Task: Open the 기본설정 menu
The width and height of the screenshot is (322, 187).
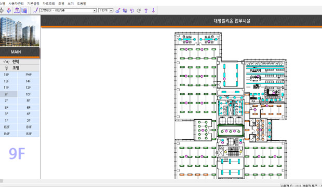Action: (x=33, y=4)
